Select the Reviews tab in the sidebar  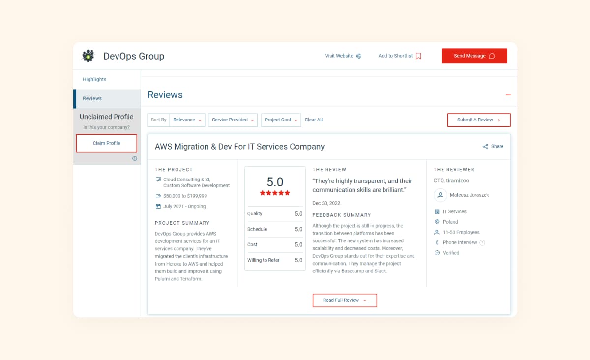coord(107,98)
